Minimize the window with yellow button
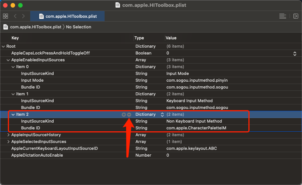Screen dimensions: 302x185 [x=13, y=5]
